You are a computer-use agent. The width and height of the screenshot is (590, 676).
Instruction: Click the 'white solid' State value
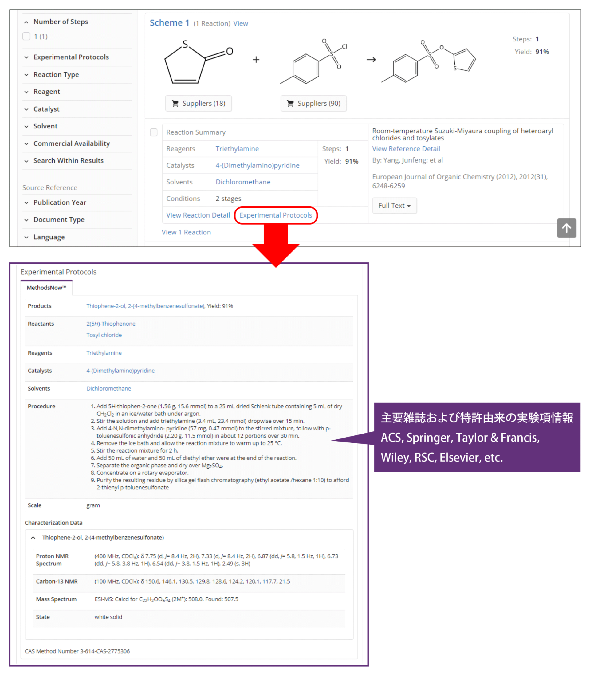(x=108, y=617)
